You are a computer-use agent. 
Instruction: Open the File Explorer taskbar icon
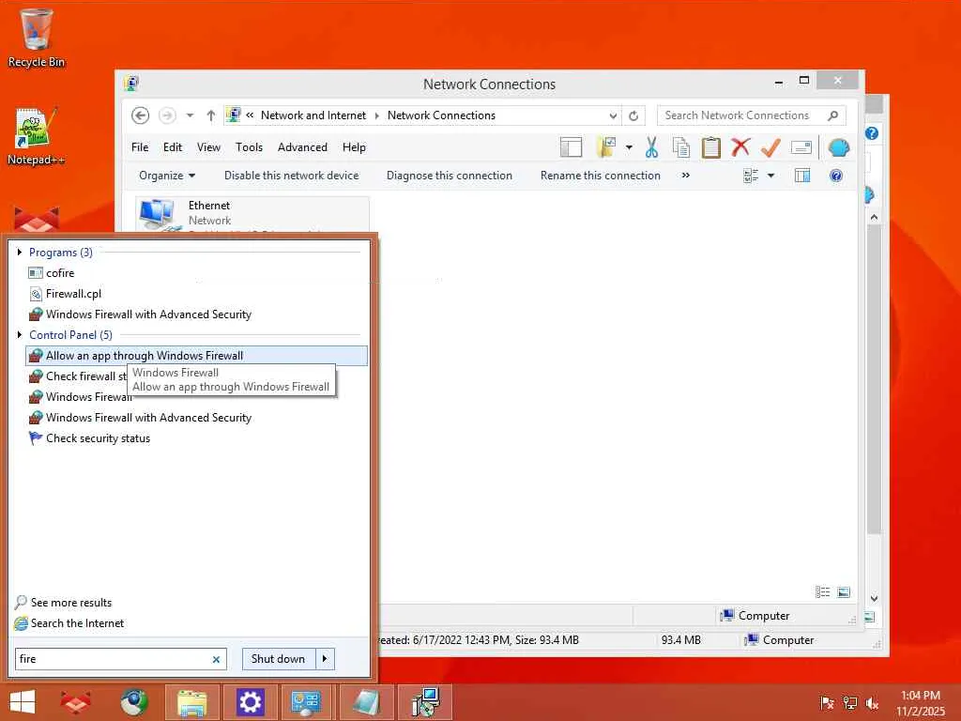191,702
